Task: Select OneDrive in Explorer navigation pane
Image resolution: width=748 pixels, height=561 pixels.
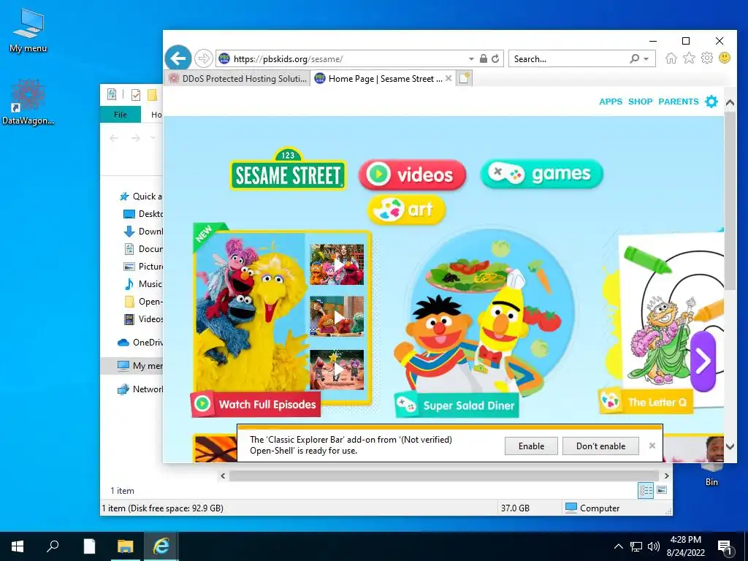Action: [140, 342]
